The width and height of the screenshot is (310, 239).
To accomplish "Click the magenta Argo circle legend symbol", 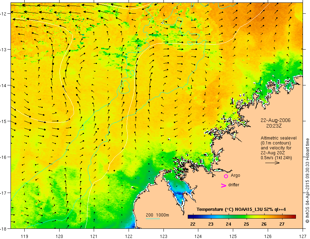I will coord(226,176).
